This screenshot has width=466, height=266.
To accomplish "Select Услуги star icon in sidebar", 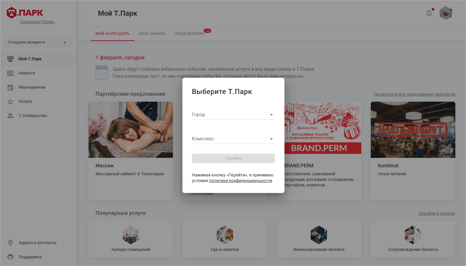I will pos(10,102).
